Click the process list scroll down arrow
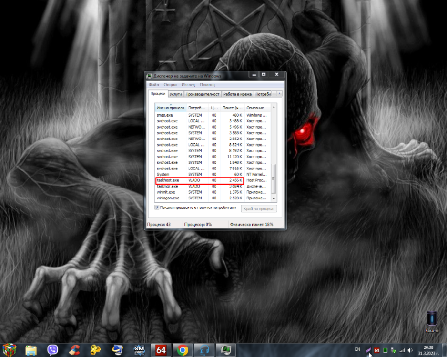This screenshot has height=357, width=447. click(x=274, y=198)
